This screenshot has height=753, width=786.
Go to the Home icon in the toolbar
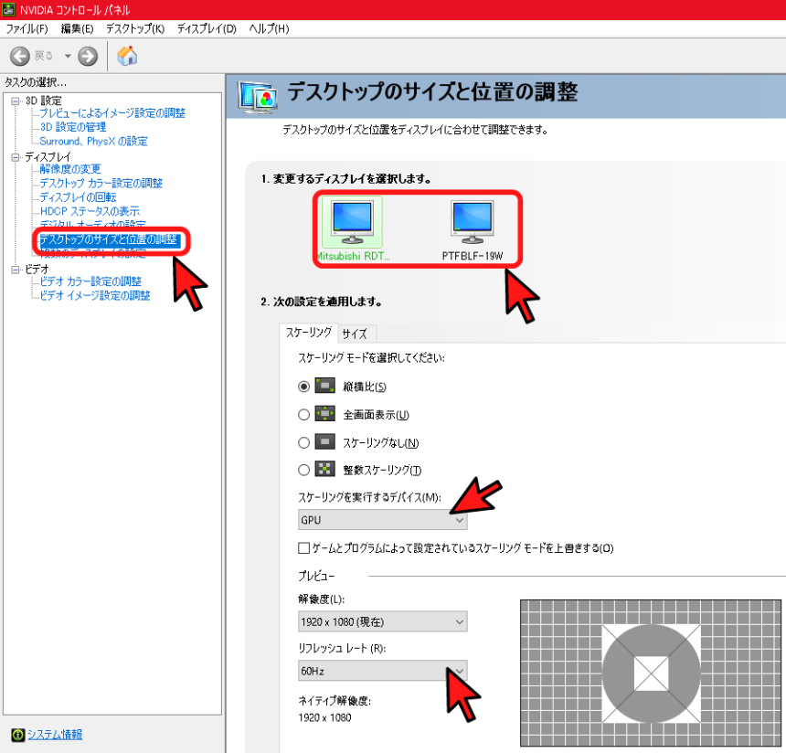127,56
